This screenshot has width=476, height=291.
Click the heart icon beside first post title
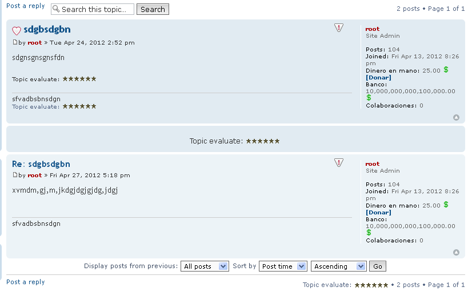17,31
